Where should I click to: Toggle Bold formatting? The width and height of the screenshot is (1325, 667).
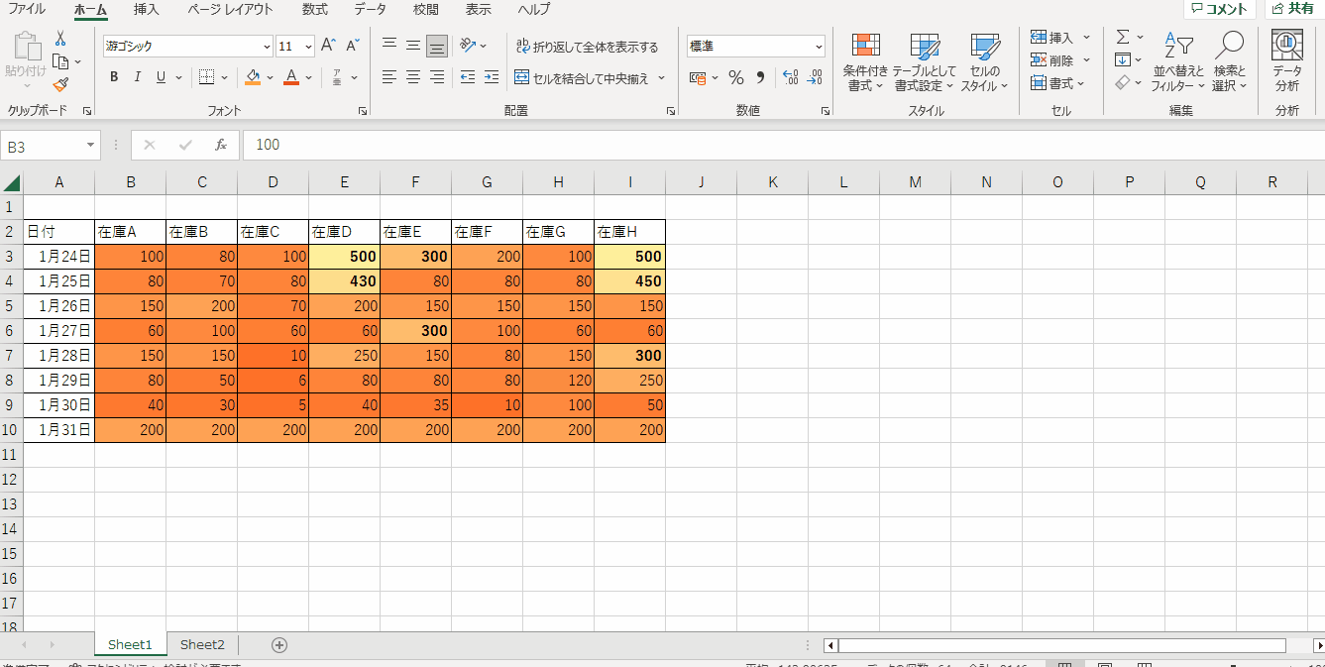click(x=114, y=77)
